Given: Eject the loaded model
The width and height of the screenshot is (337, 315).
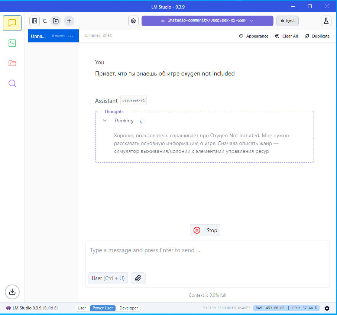Looking at the screenshot, I should tap(287, 21).
